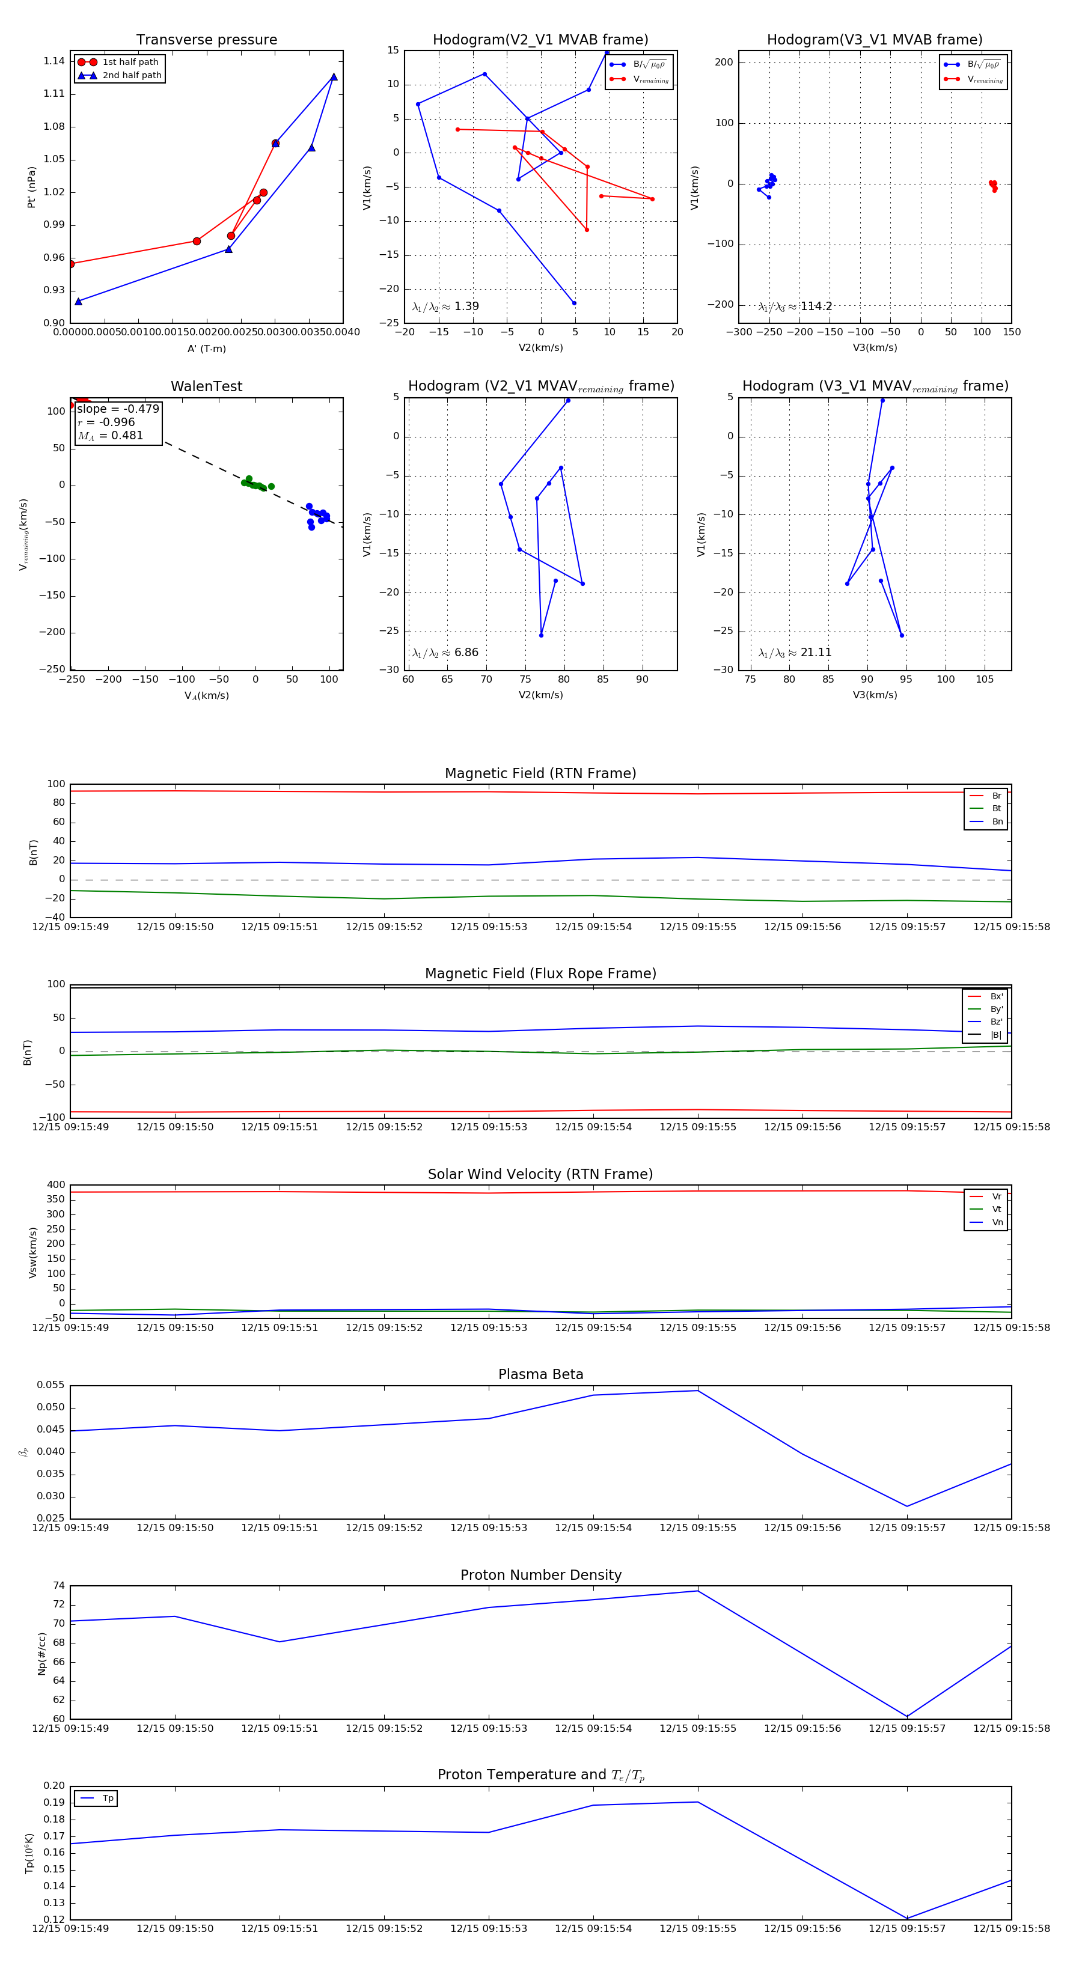This screenshot has height=1983, width=1082.
Task: Click the 'Magnetic Field (RTN Frame)' title
Action: [540, 773]
